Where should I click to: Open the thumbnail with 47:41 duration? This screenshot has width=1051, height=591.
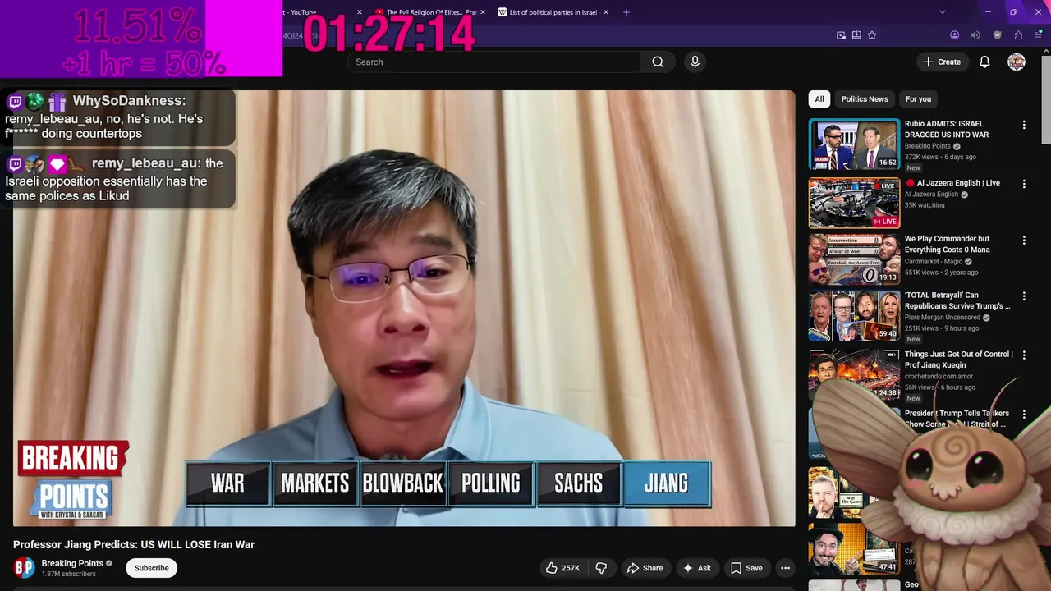[854, 547]
